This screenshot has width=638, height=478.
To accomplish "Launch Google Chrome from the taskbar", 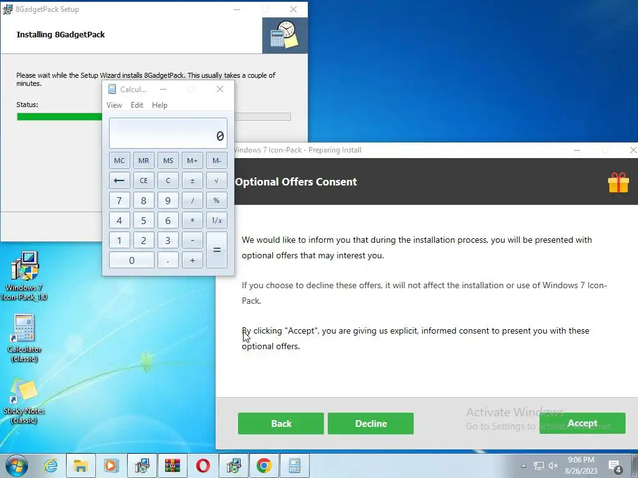I will click(264, 466).
